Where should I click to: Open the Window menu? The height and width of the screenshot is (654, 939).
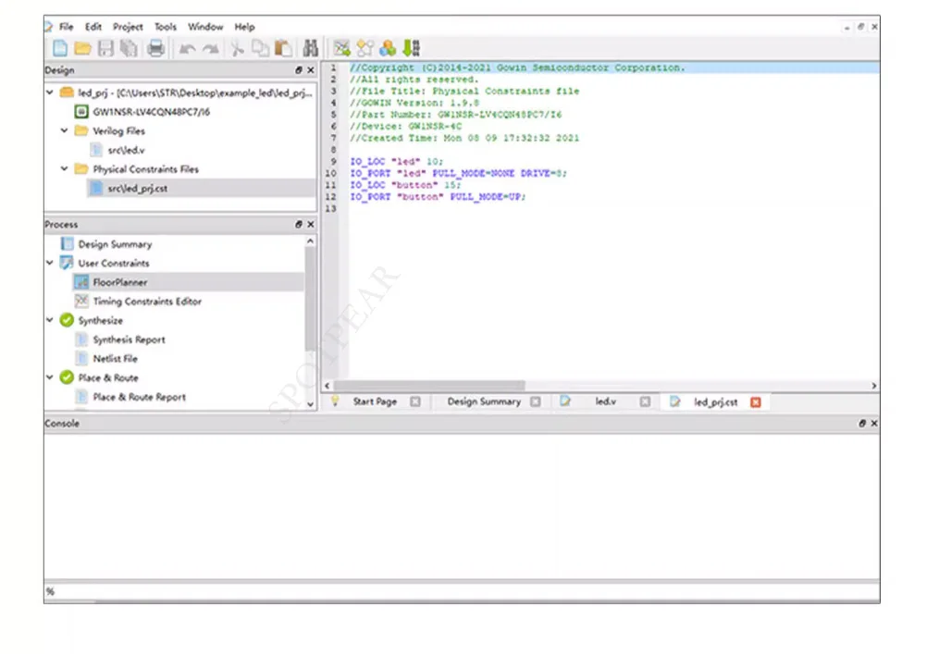(x=205, y=27)
